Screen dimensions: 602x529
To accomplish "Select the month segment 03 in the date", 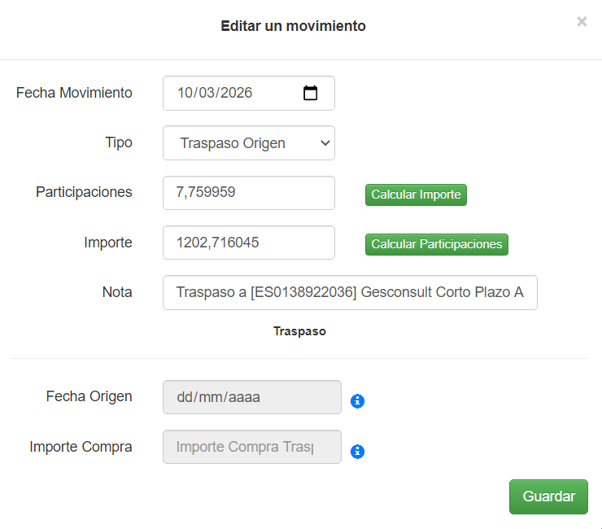I will point(207,93).
